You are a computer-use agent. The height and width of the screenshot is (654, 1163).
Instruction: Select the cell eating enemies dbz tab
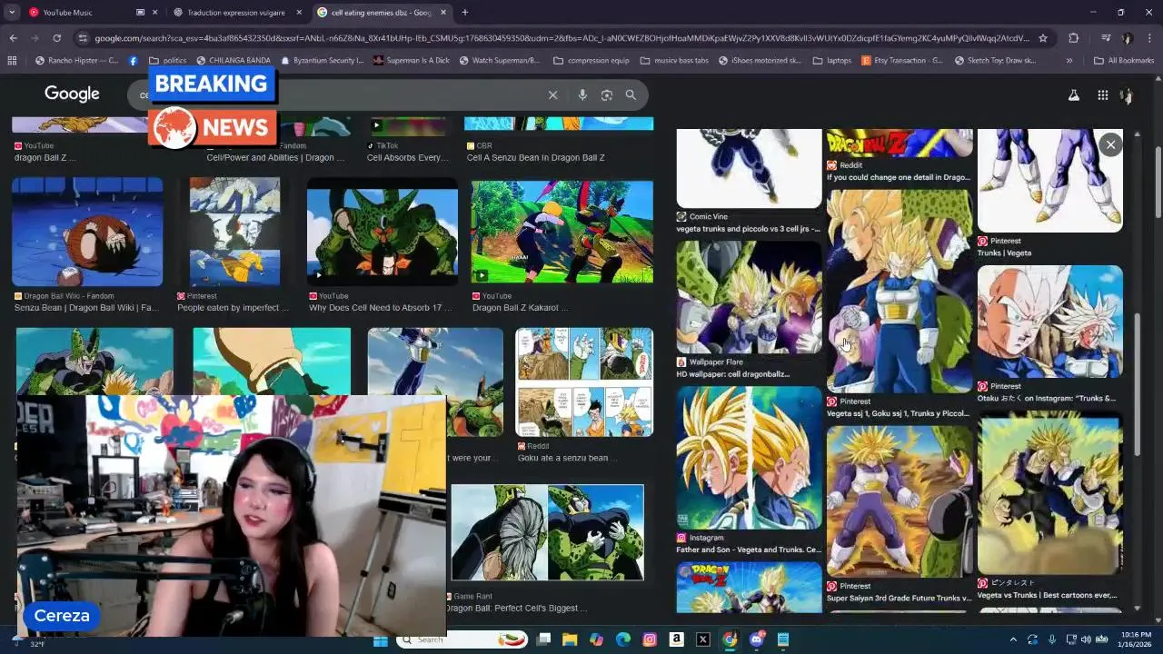tap(382, 13)
